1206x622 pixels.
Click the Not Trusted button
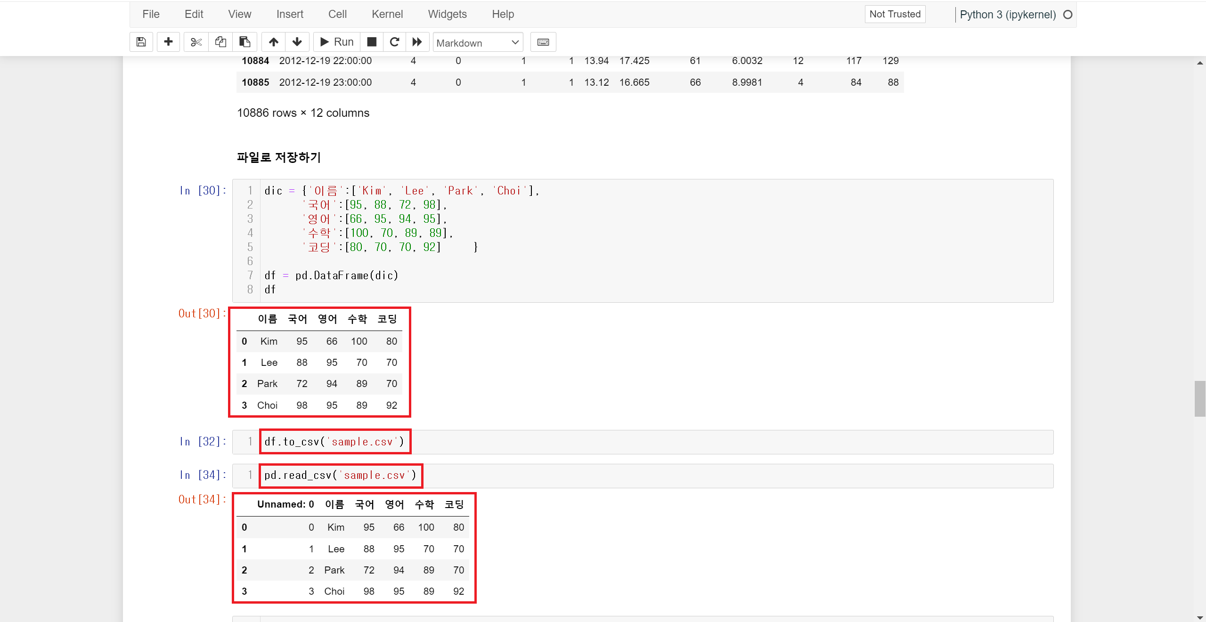895,14
